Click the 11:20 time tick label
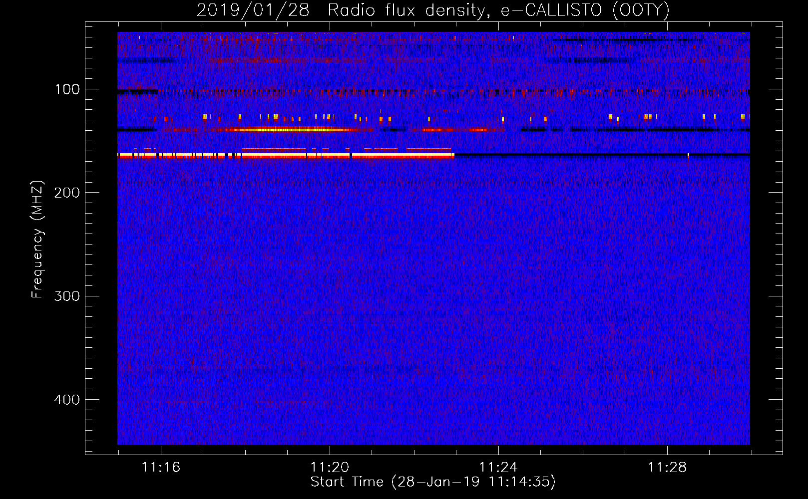Screen dimensions: 808x499 tap(330, 467)
